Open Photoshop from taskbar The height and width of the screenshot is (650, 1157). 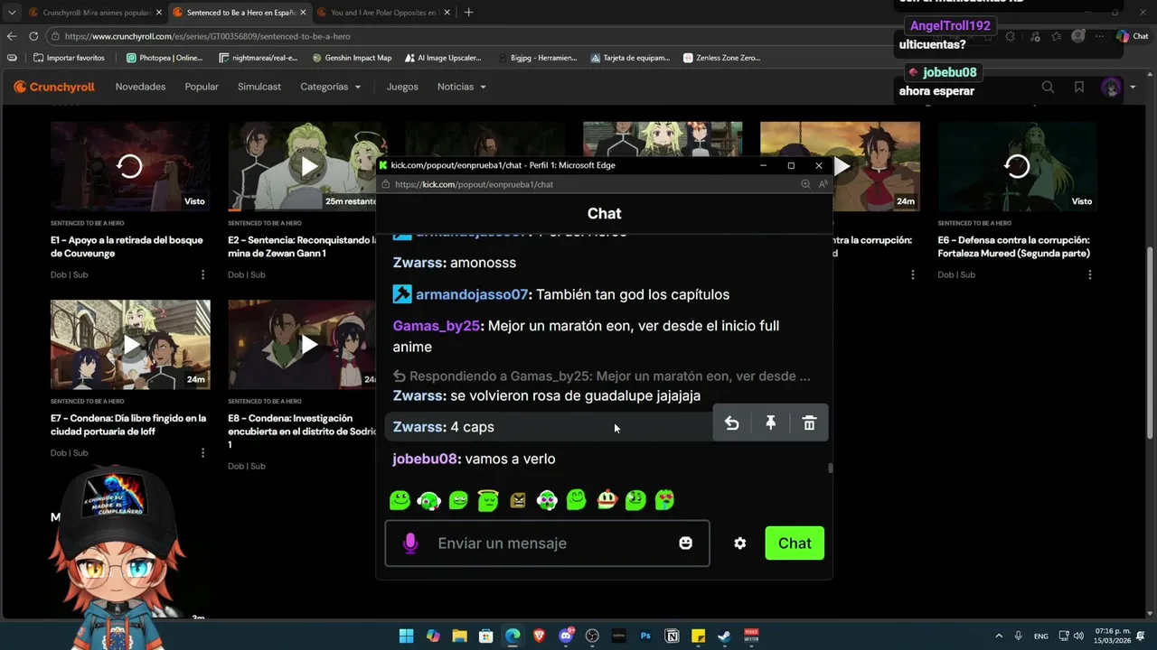pos(645,636)
